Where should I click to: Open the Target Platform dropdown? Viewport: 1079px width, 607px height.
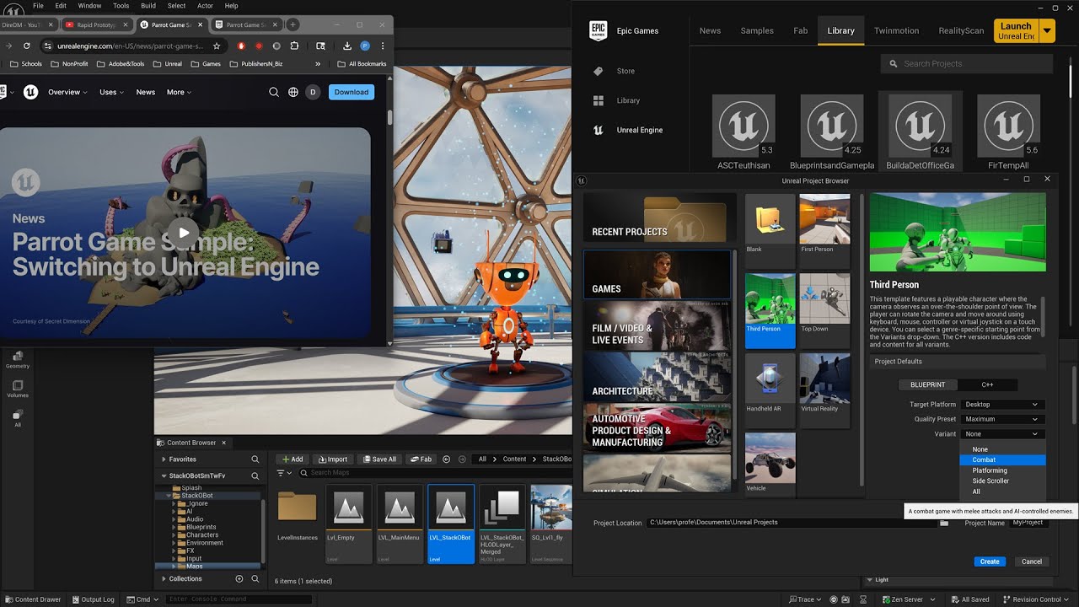1002,405
